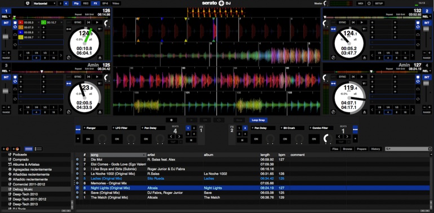Open the REC recording panel
Screen dimensions: 434x213
point(86,3)
